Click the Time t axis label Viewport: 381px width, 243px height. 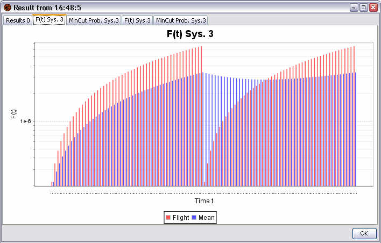click(x=204, y=201)
